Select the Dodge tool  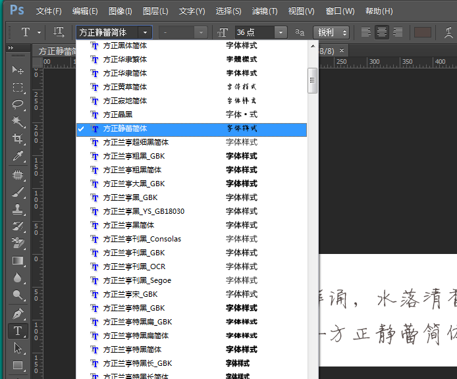(18, 295)
